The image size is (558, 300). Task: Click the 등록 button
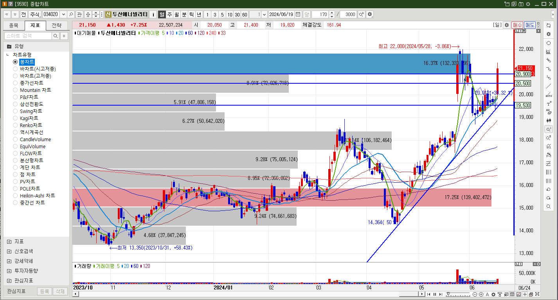point(45,291)
